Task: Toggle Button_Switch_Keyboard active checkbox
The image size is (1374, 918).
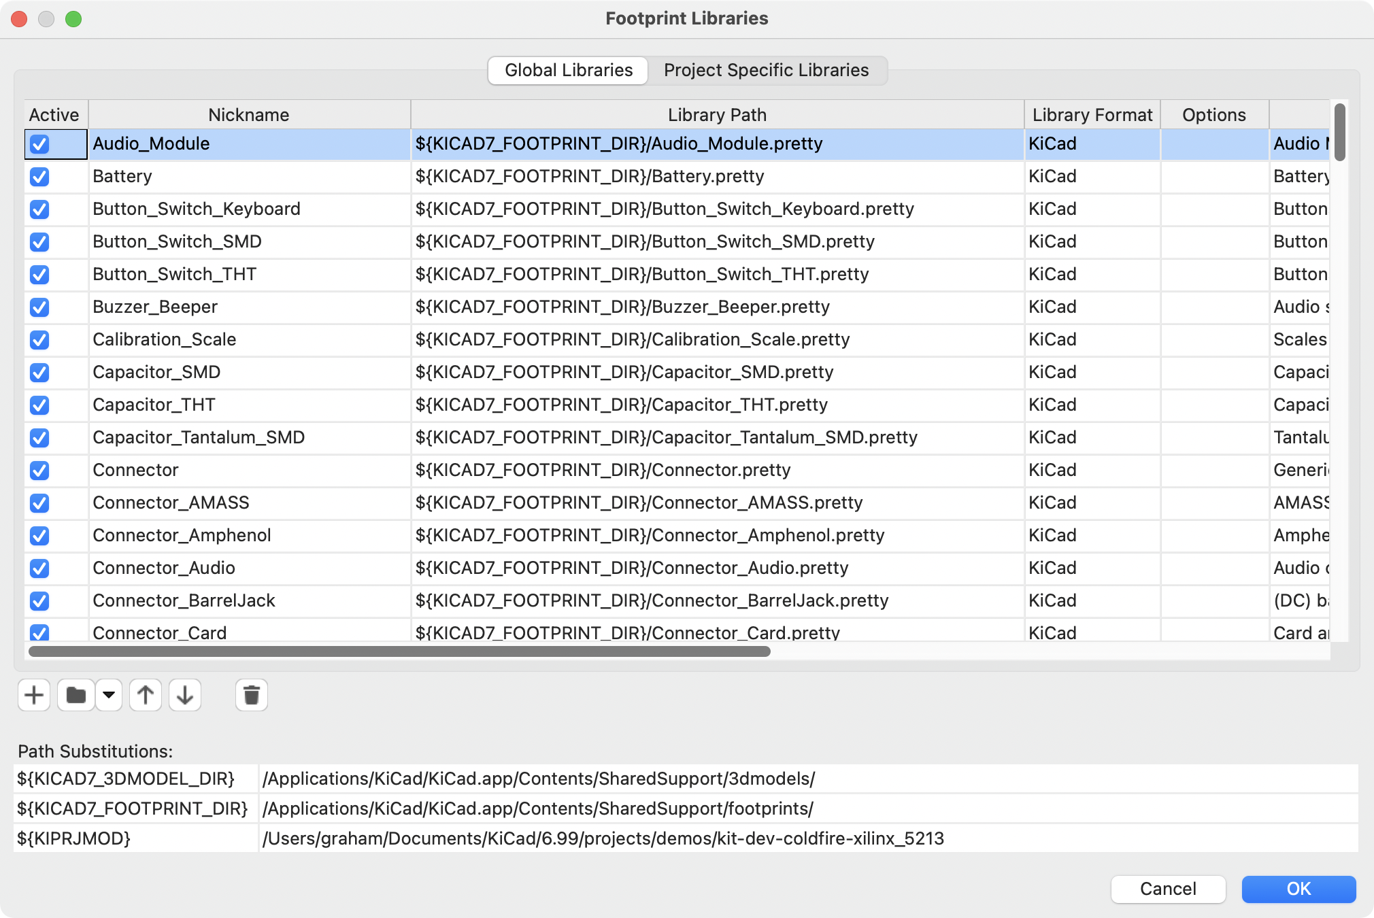Action: 39,209
